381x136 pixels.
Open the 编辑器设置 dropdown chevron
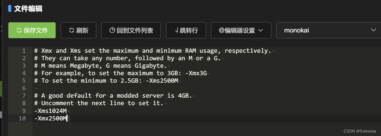pyautogui.click(x=260, y=30)
